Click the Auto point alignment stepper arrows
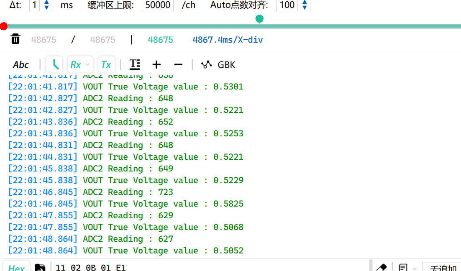The height and width of the screenshot is (271, 461). click(305, 5)
